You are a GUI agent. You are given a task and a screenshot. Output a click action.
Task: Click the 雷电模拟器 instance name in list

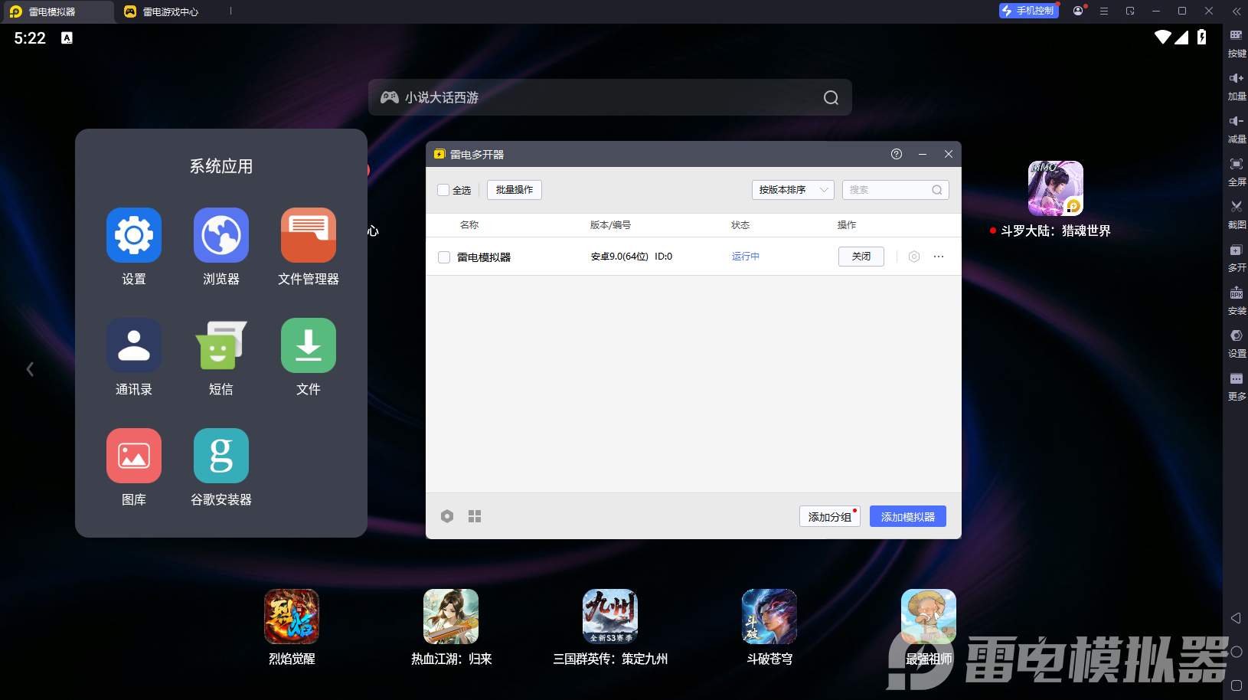pyautogui.click(x=484, y=257)
